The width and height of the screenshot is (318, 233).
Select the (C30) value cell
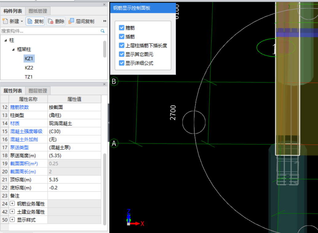[74, 131]
